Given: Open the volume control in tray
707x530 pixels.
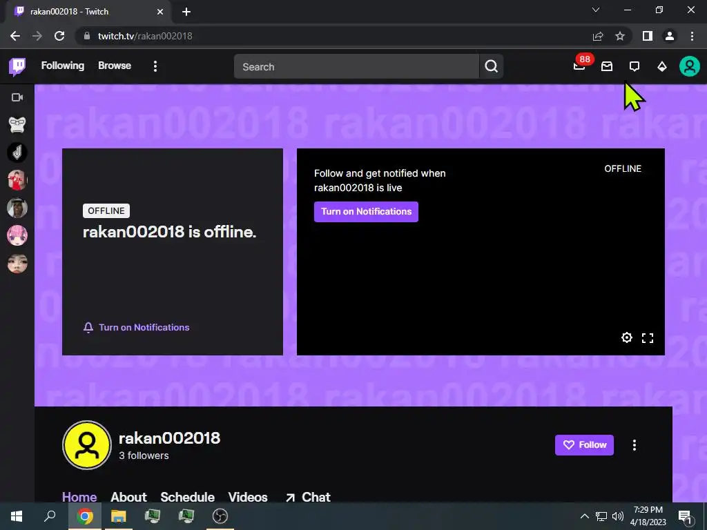Looking at the screenshot, I should click(618, 516).
